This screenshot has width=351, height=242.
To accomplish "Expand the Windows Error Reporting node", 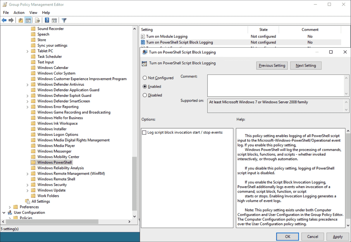I will 27,106.
